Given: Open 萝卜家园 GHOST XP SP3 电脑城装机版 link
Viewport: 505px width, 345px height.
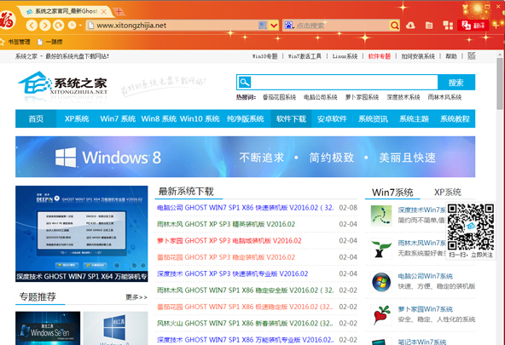Looking at the screenshot, I should click(229, 240).
